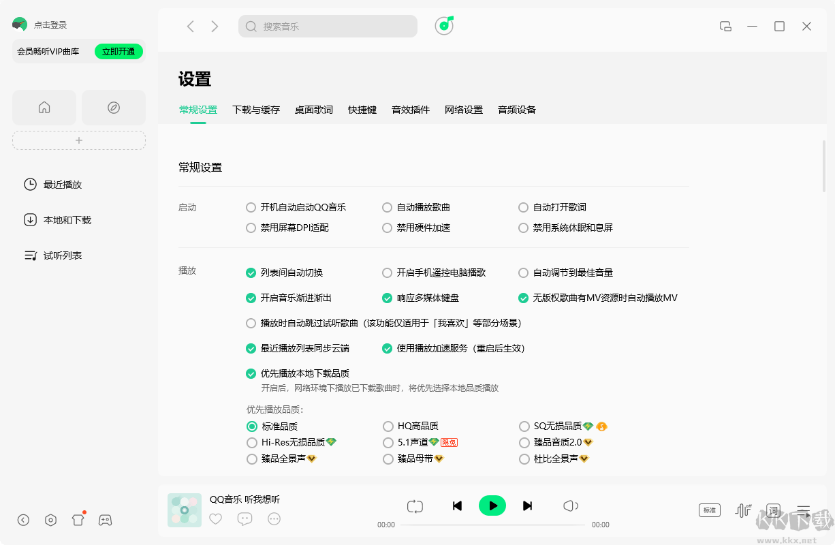Click the album cover thumbnail
Screen dimensions: 835x545
pyautogui.click(x=185, y=510)
